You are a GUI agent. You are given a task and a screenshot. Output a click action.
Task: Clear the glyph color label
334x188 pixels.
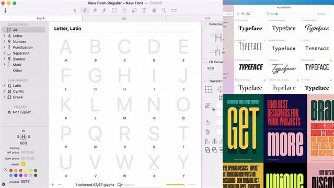6,170
